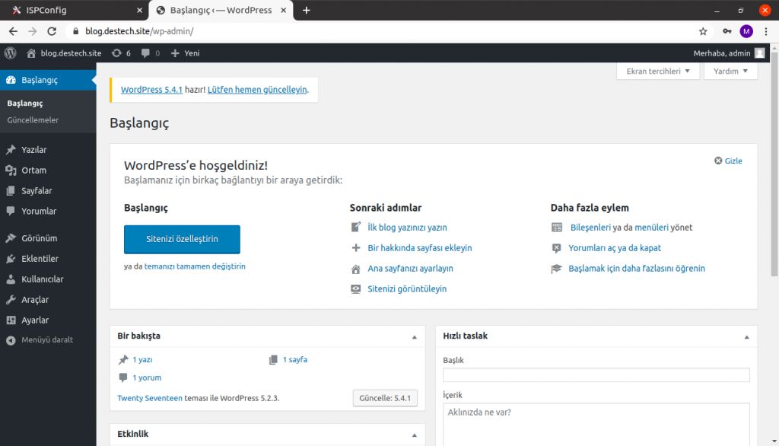Viewport: 779px width, 446px height.
Task: Open a new browser tab with plus
Action: (307, 10)
